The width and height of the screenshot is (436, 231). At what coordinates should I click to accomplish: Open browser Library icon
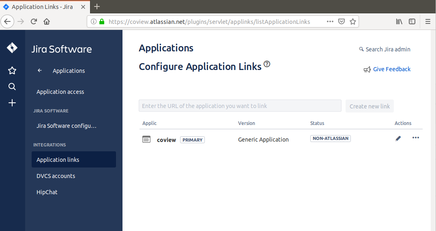tap(399, 21)
